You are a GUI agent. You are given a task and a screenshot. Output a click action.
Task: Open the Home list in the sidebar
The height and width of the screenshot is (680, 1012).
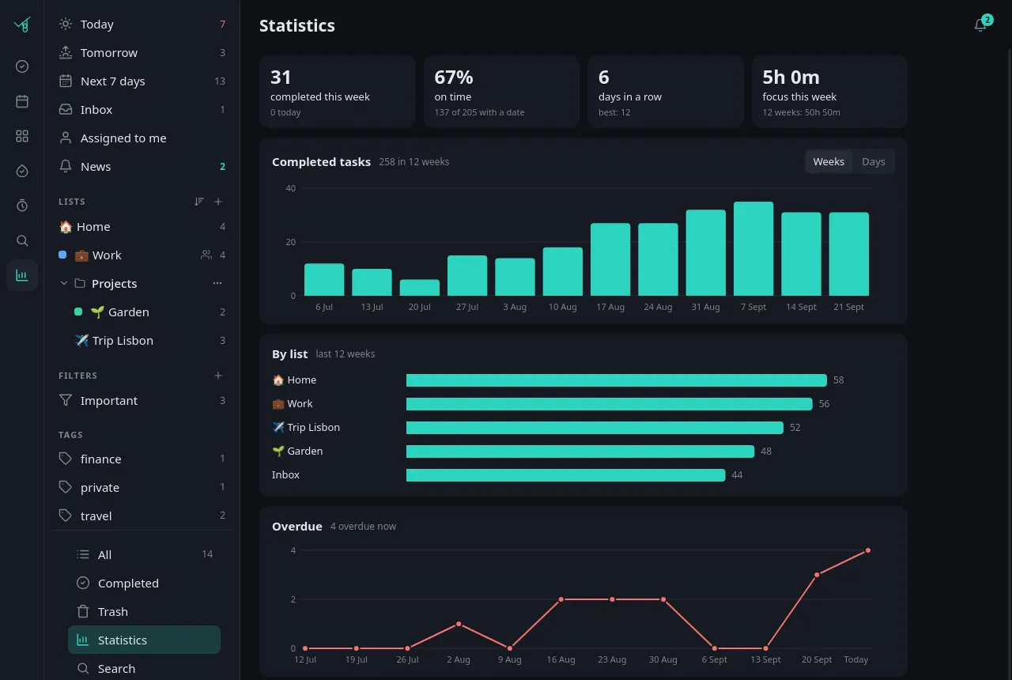point(142,227)
